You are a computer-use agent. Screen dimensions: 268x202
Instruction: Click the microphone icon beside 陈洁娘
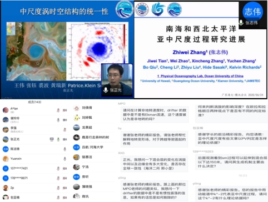pyautogui.click(x=64, y=149)
